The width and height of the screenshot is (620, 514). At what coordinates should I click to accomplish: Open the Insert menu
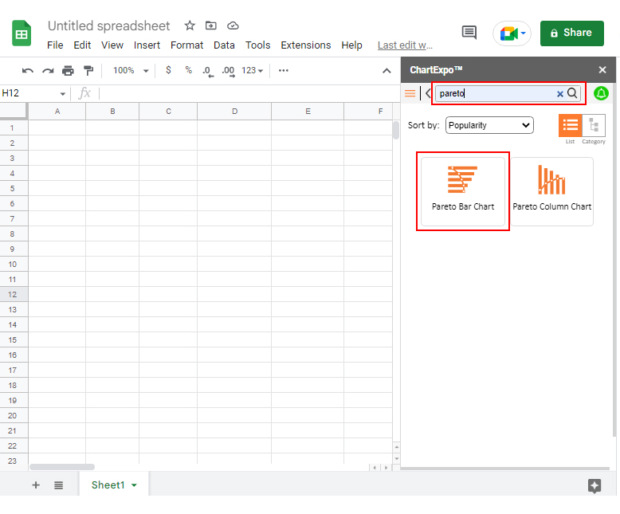pos(147,45)
